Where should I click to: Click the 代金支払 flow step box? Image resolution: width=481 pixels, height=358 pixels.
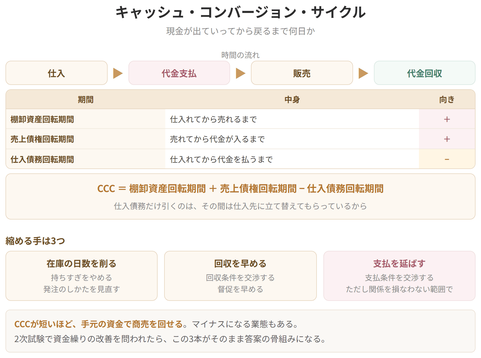coord(179,73)
